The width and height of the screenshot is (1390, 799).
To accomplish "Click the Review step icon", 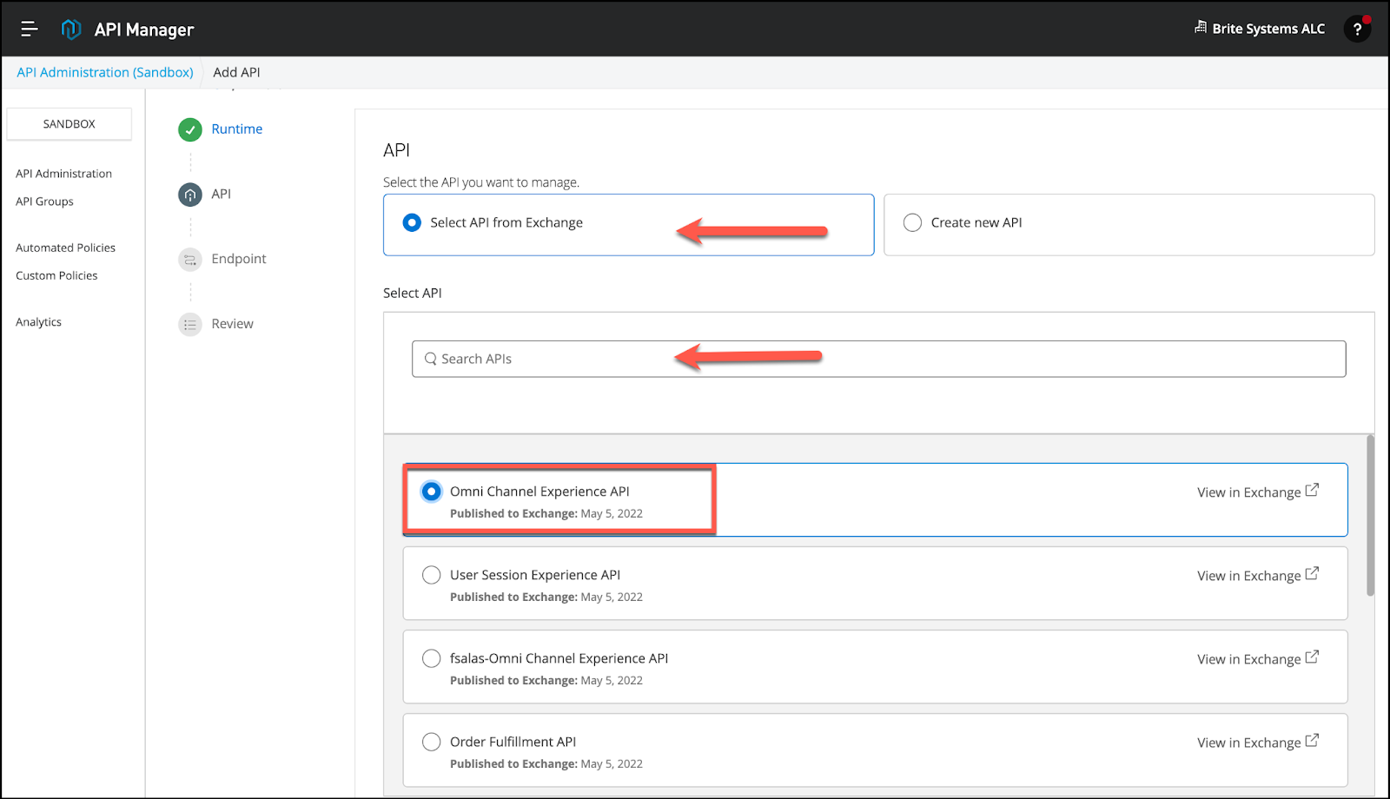I will (190, 324).
